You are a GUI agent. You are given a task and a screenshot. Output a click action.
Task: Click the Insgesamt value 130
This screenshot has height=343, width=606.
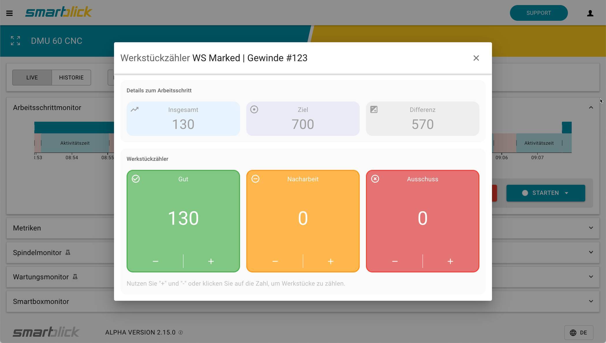pos(183,124)
